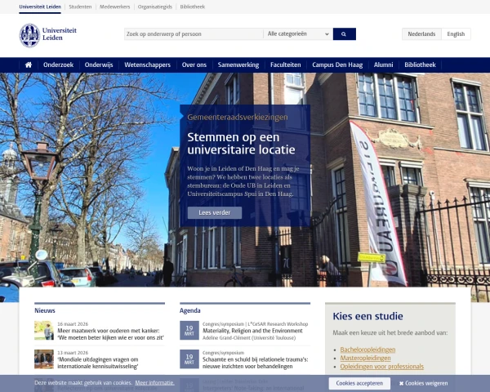
Task: Open the cancer care news thumbnail
Action: [x=44, y=331]
